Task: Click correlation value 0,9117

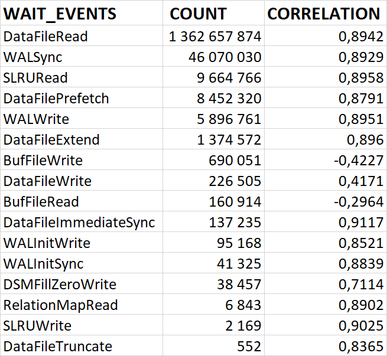Action: pos(360,223)
